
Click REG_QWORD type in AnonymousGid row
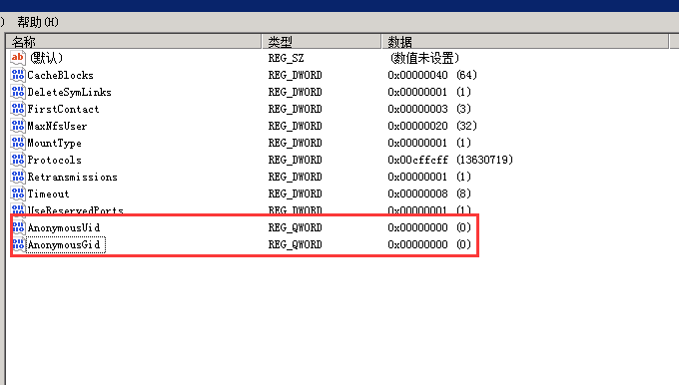[x=295, y=244]
